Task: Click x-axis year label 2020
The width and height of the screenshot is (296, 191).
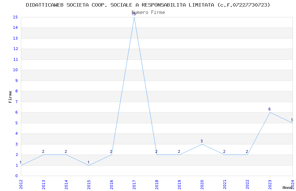Action: point(202,184)
